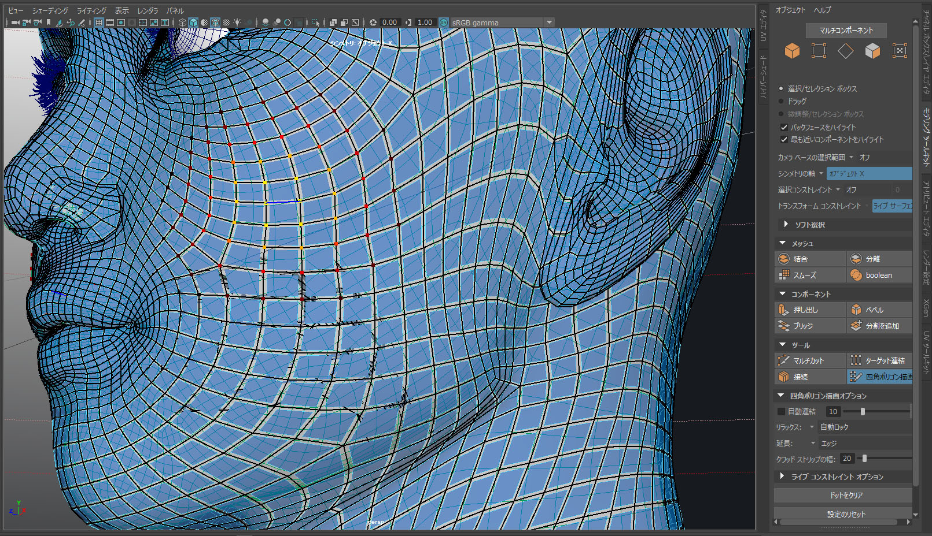Click the ベベル (Bevel) tool

tap(879, 310)
